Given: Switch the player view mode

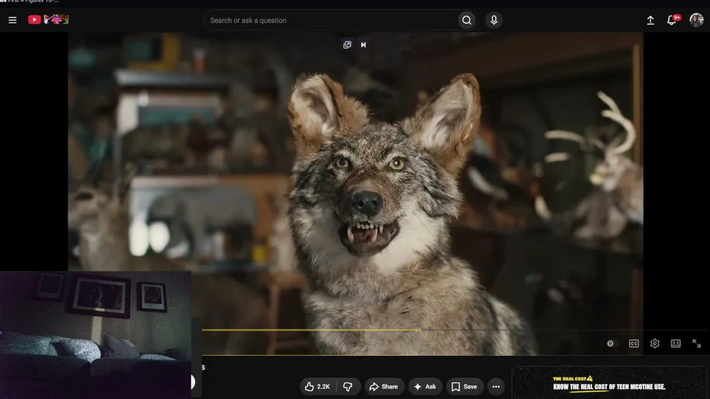Looking at the screenshot, I should click(x=676, y=344).
